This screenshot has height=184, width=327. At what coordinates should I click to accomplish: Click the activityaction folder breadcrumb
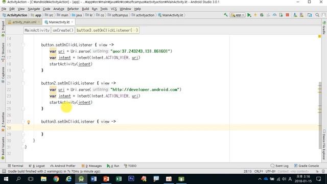(143, 15)
